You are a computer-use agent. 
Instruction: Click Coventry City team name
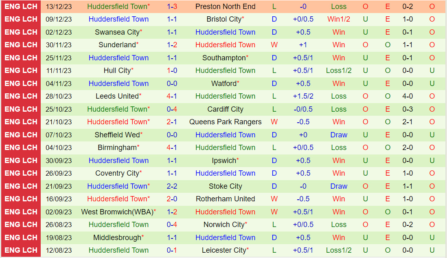pyautogui.click(x=117, y=173)
